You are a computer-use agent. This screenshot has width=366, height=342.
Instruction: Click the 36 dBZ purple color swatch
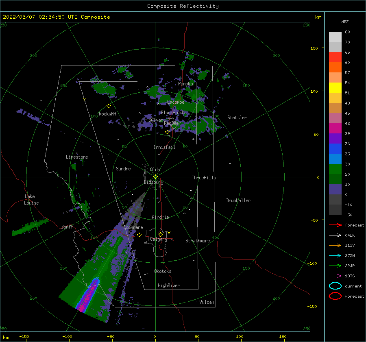click(x=335, y=138)
